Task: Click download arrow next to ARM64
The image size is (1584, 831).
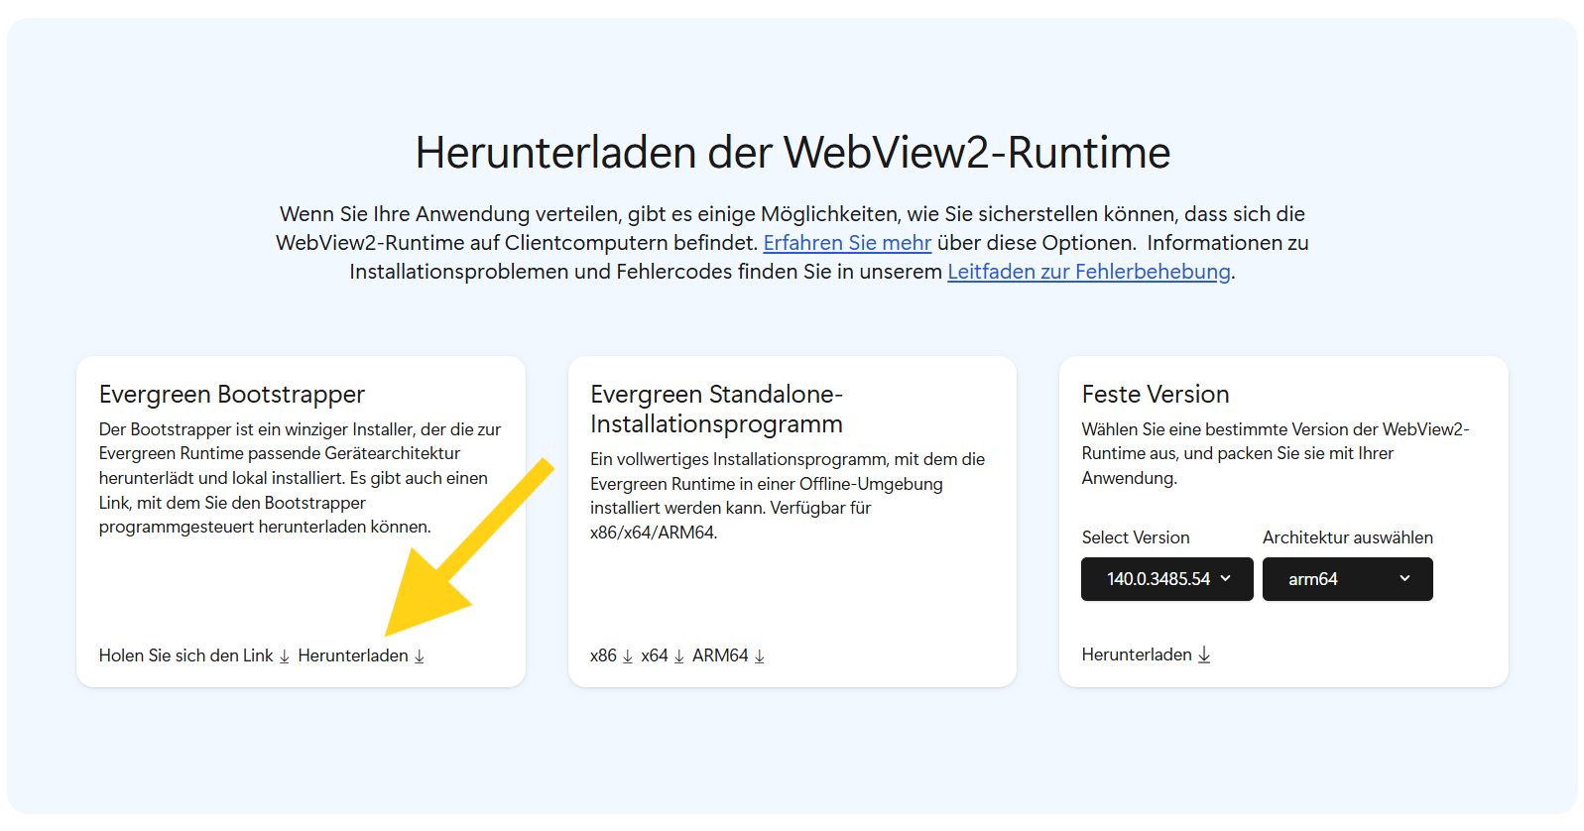Action: click(760, 656)
